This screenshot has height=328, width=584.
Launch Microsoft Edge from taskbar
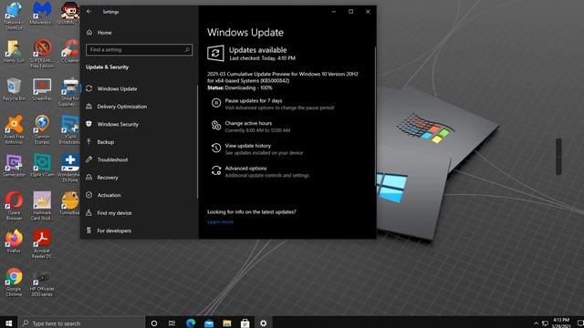click(191, 323)
